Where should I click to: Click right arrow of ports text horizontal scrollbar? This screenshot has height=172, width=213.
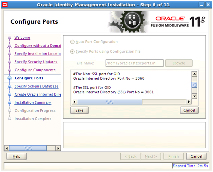pyautogui.click(x=189, y=102)
